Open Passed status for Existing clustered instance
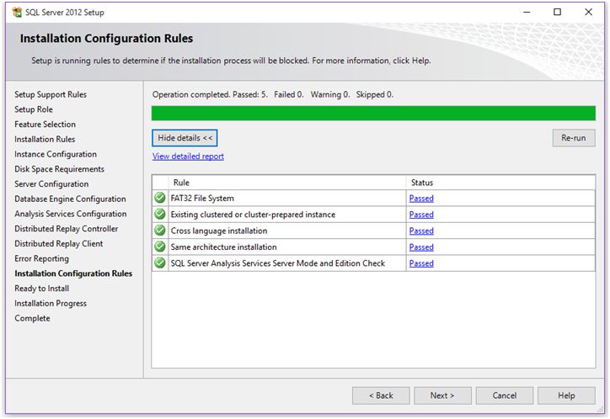The image size is (610, 419). (421, 215)
